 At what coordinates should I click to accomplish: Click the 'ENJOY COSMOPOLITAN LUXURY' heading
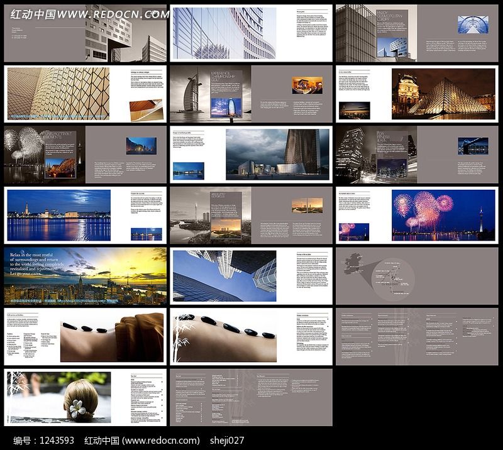pos(389,16)
